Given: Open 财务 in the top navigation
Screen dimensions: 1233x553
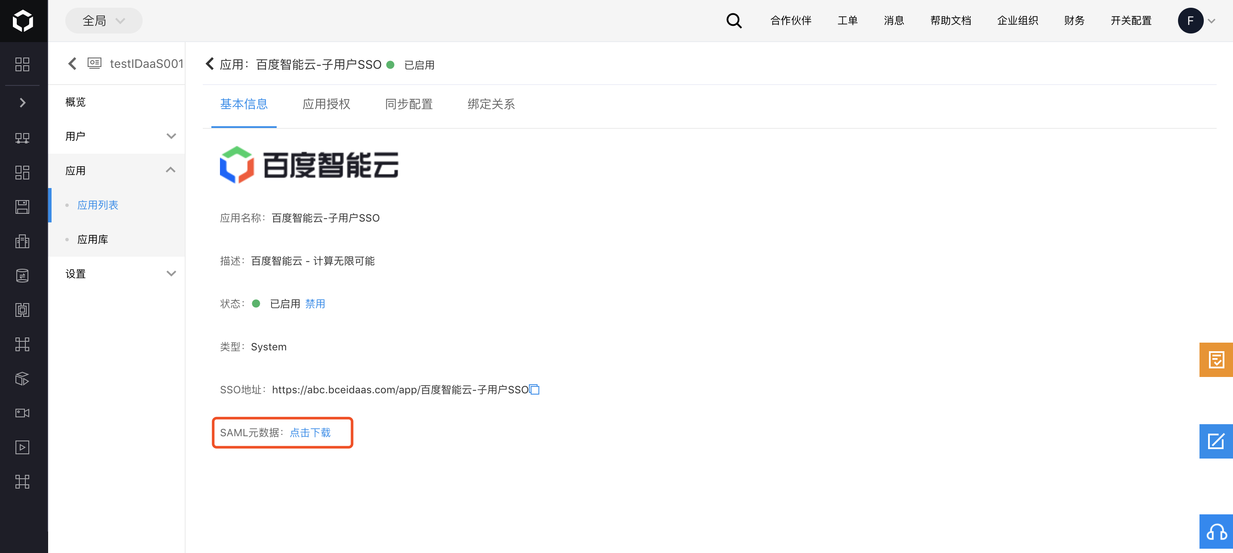Looking at the screenshot, I should point(1074,21).
